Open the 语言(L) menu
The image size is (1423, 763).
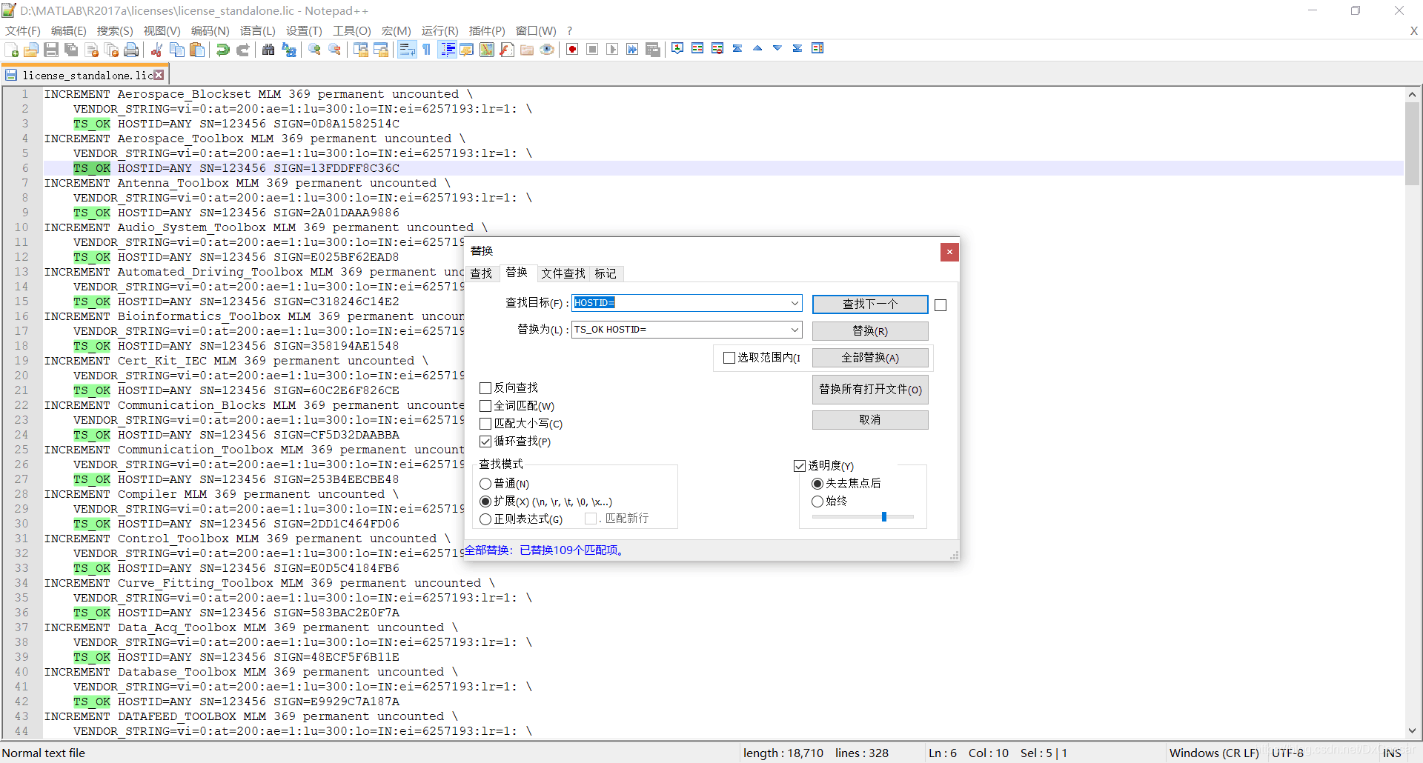257,30
